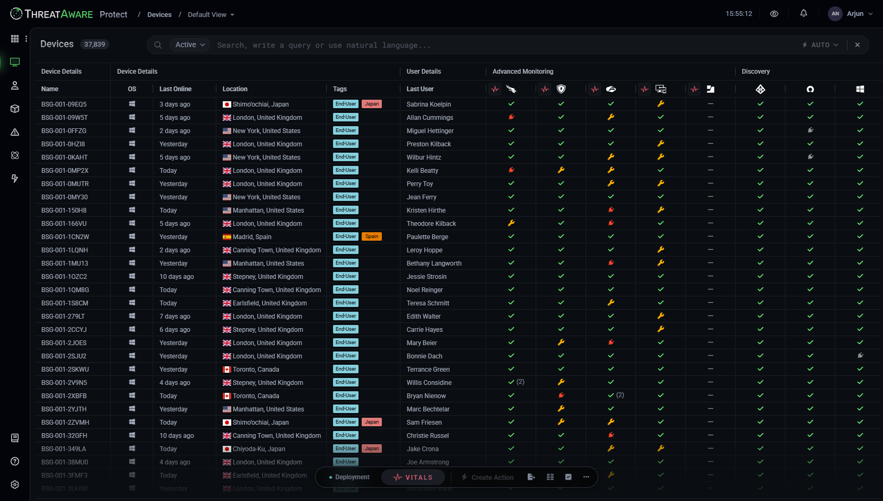Toggle the Deployment view mode
The image size is (883, 501).
tap(349, 477)
